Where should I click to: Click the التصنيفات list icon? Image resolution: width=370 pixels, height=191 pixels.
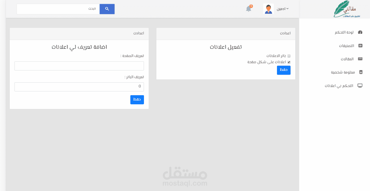tap(360, 46)
